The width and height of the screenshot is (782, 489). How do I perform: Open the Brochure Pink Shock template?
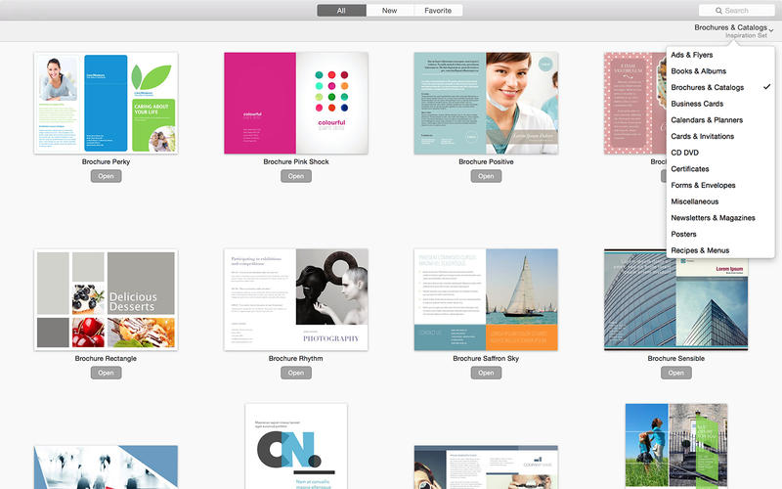click(296, 176)
